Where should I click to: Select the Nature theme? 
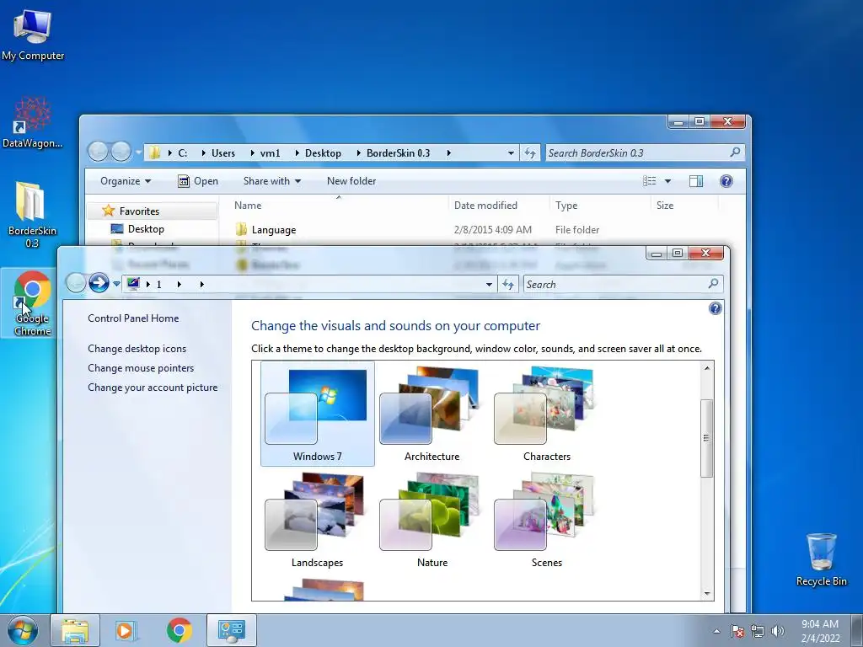(x=432, y=520)
